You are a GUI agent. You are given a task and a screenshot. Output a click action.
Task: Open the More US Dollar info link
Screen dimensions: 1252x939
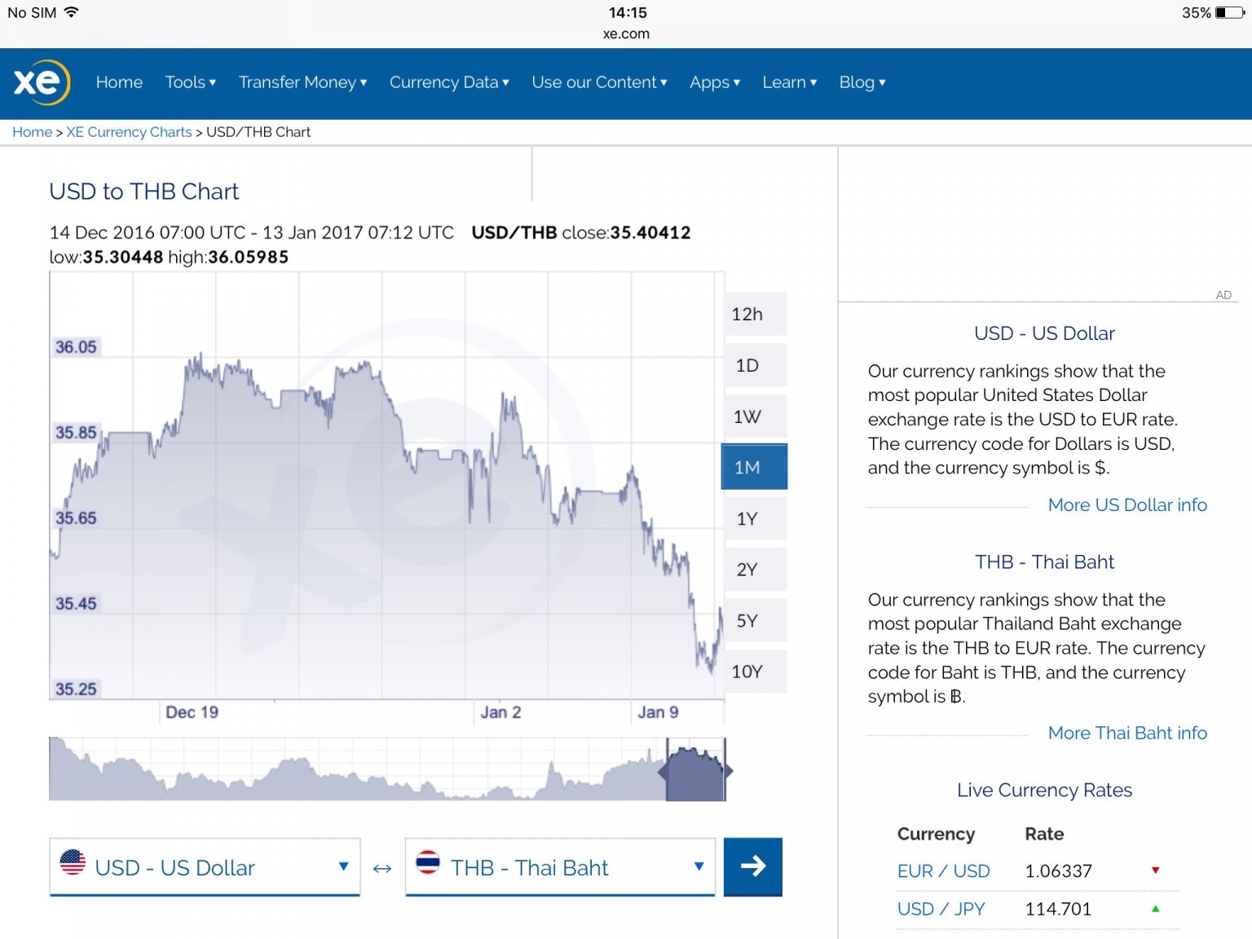pyautogui.click(x=1127, y=505)
